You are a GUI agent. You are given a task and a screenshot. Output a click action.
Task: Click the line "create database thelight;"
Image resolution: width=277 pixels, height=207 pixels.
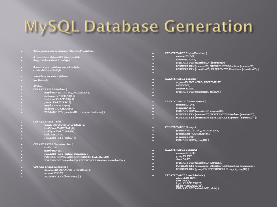(x=48, y=70)
